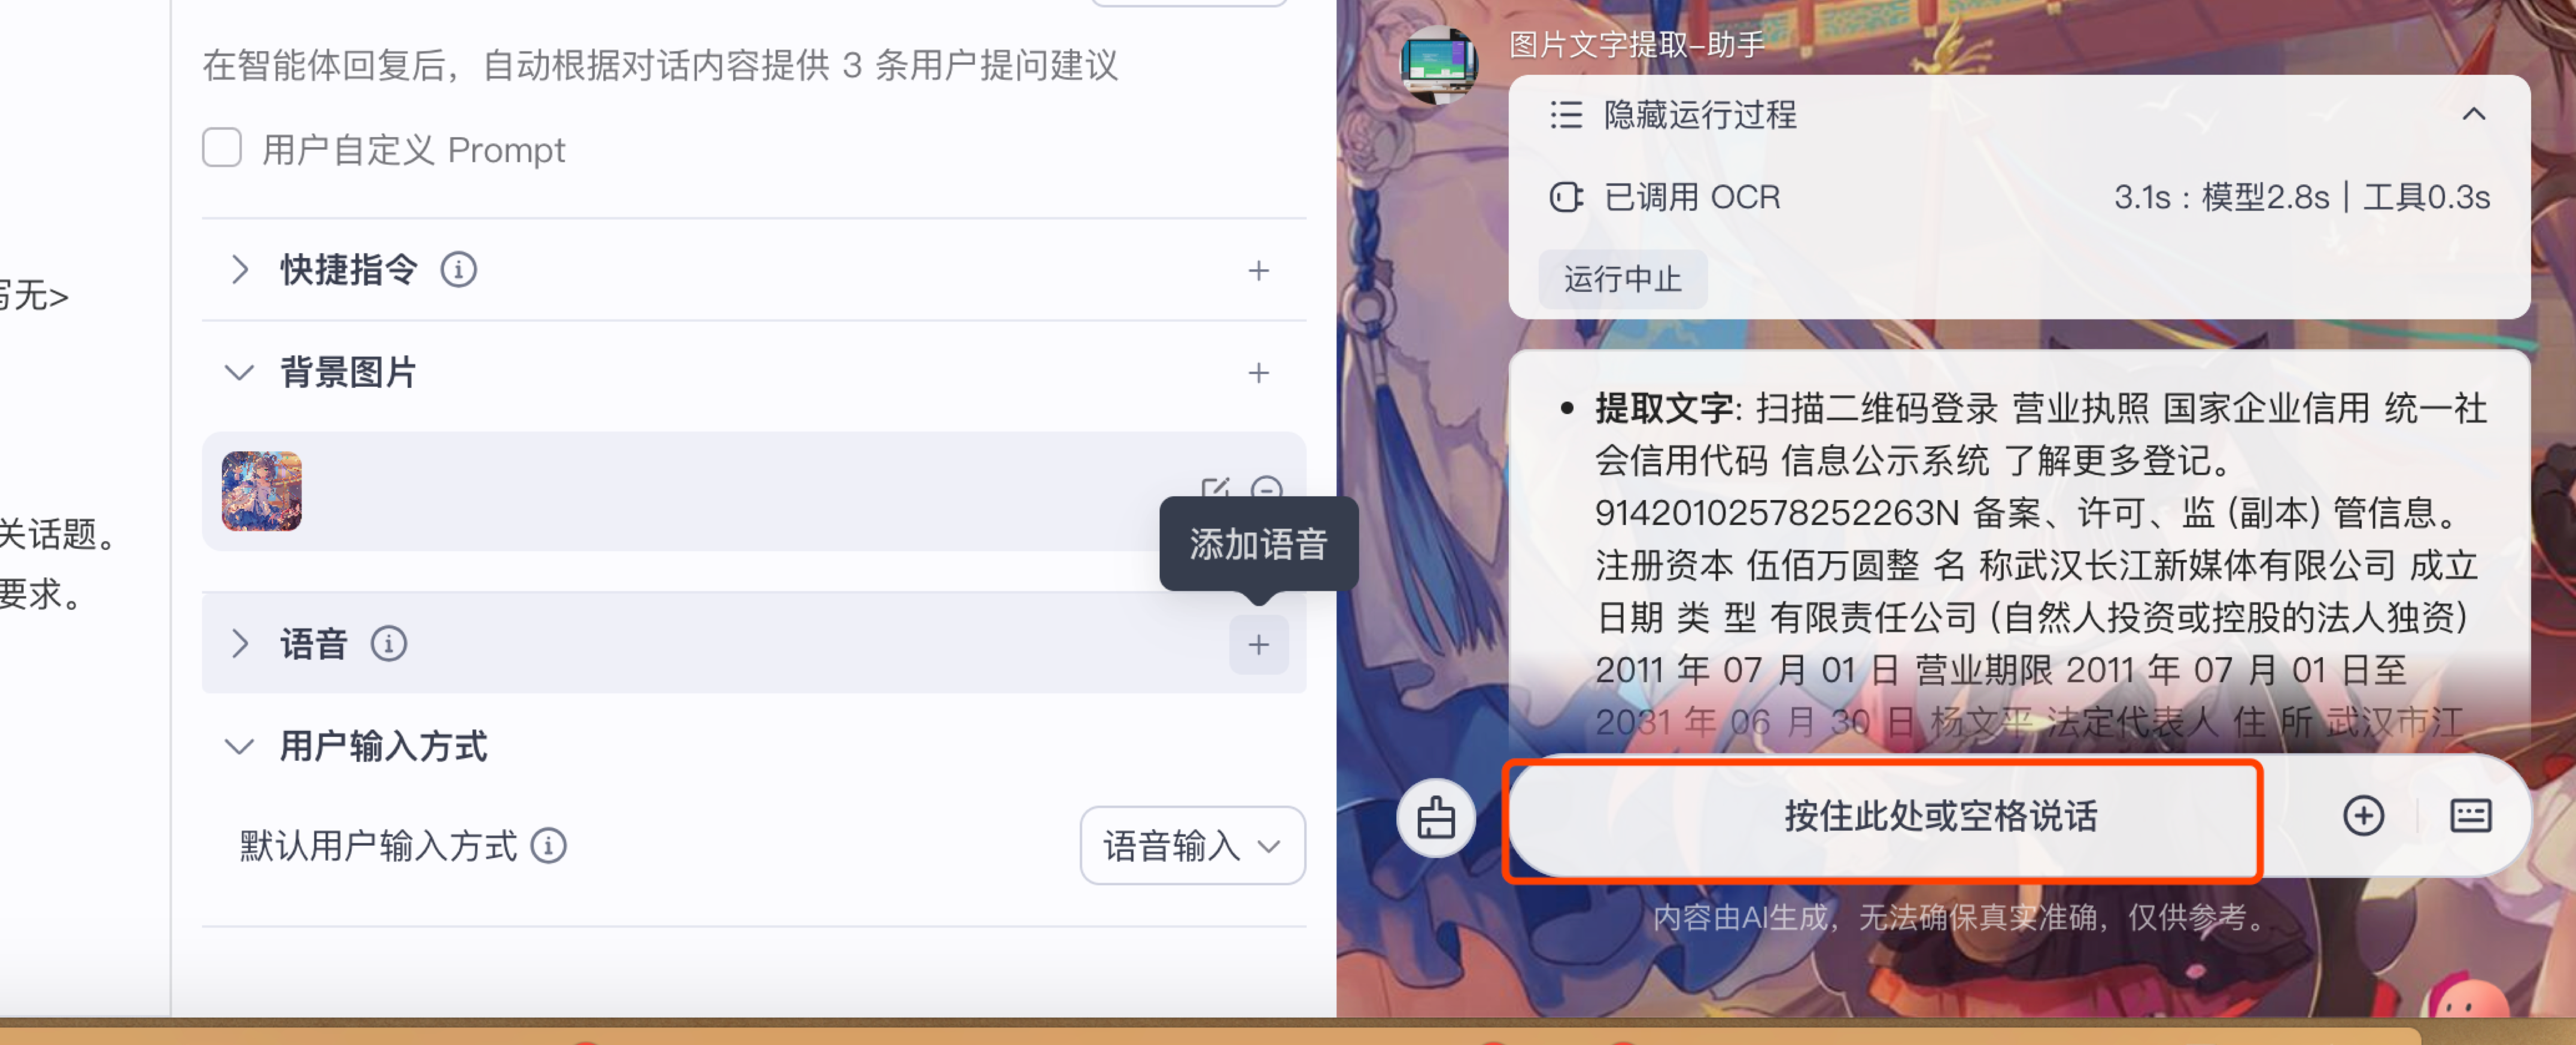This screenshot has height=1045, width=2576.
Task: Click the clear-context broom icon in chat
Action: click(x=1436, y=818)
